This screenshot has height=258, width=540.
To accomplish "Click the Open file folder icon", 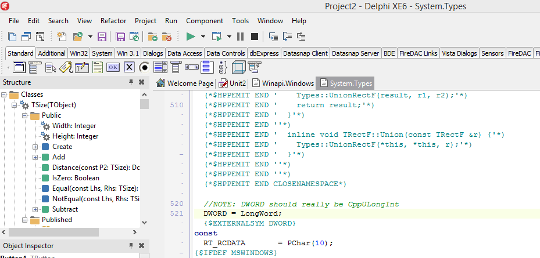I will (78, 37).
